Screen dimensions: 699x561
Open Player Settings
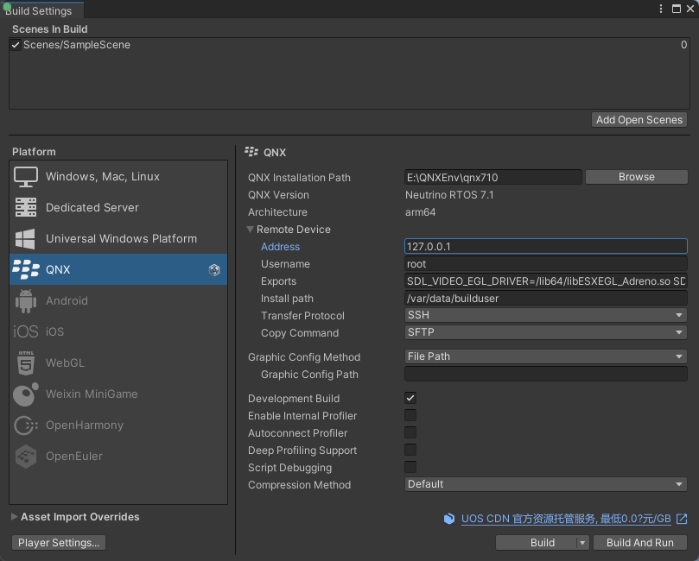(x=58, y=542)
